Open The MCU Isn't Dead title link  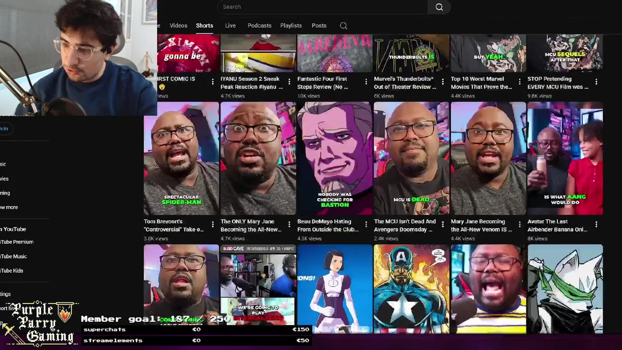(405, 226)
